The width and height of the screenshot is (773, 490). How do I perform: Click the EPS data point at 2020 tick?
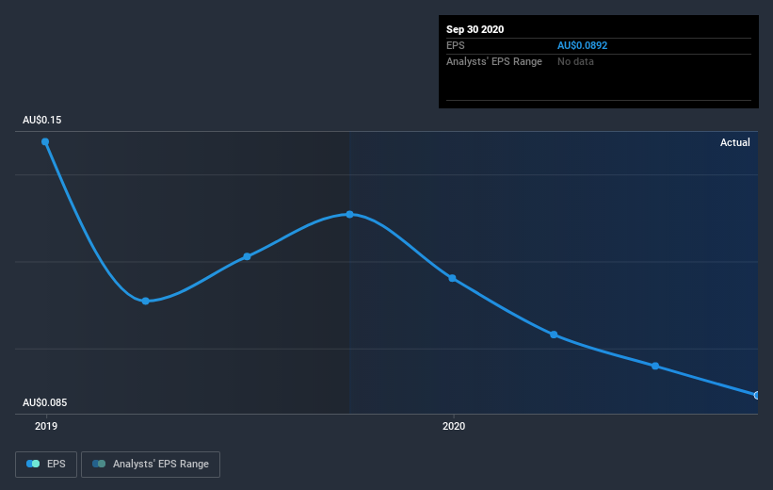click(x=452, y=278)
